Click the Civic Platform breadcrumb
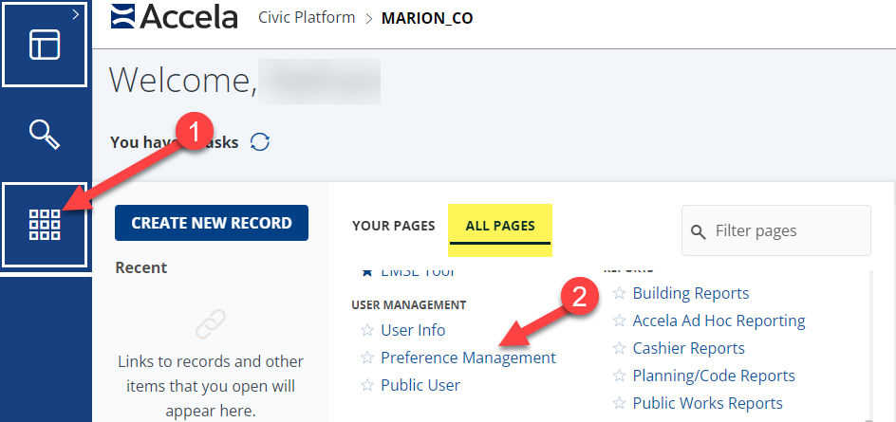This screenshot has width=896, height=422. (x=307, y=18)
